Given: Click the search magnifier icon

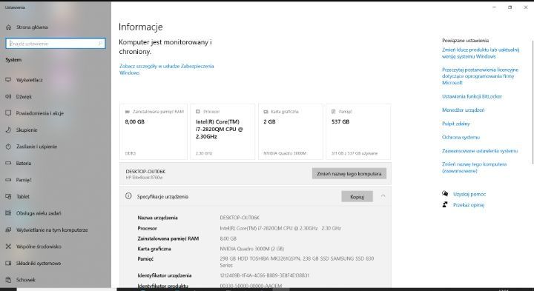Looking at the screenshot, I should tap(100, 44).
